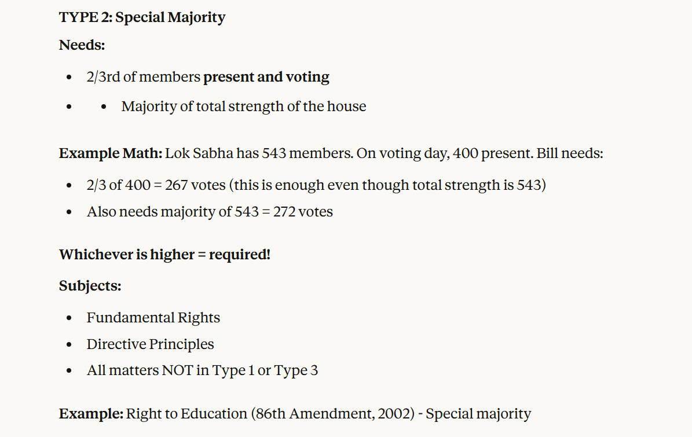
Task: Click the parenthetical "this is enough even though" note
Action: pyautogui.click(x=318, y=185)
